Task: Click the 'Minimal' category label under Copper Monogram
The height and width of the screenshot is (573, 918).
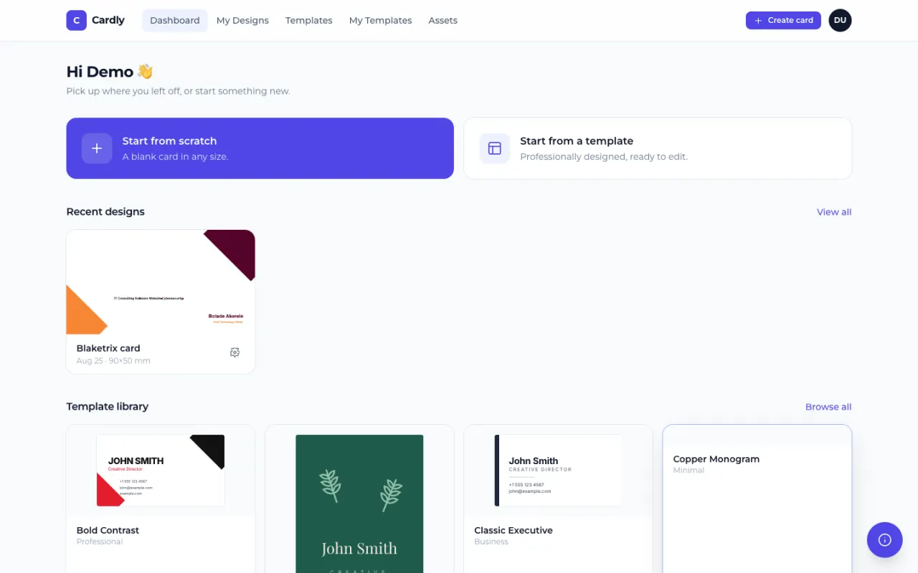Action: point(688,471)
